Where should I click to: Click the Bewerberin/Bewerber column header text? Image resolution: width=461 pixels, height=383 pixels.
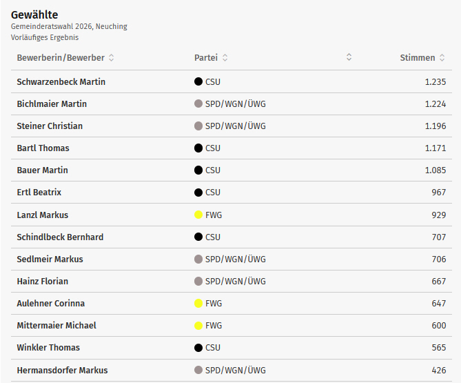[x=61, y=58]
